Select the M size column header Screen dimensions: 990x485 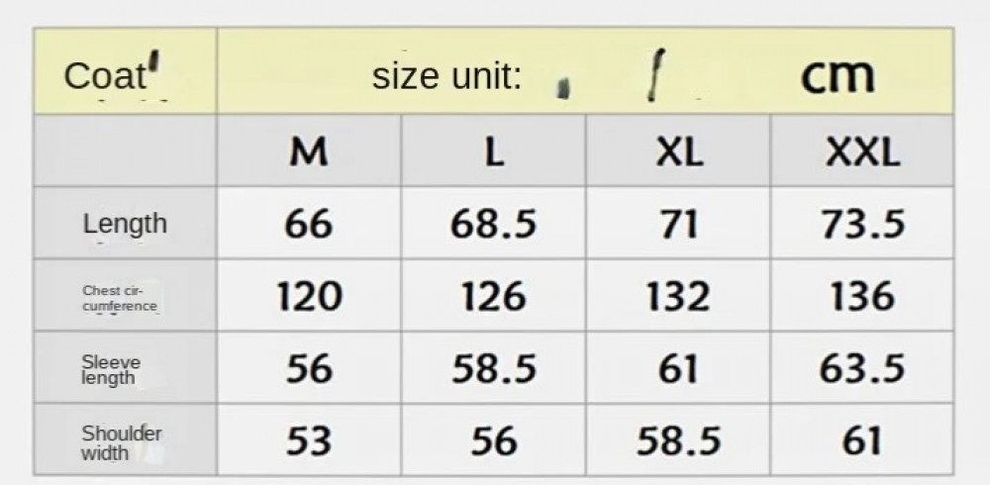click(309, 152)
